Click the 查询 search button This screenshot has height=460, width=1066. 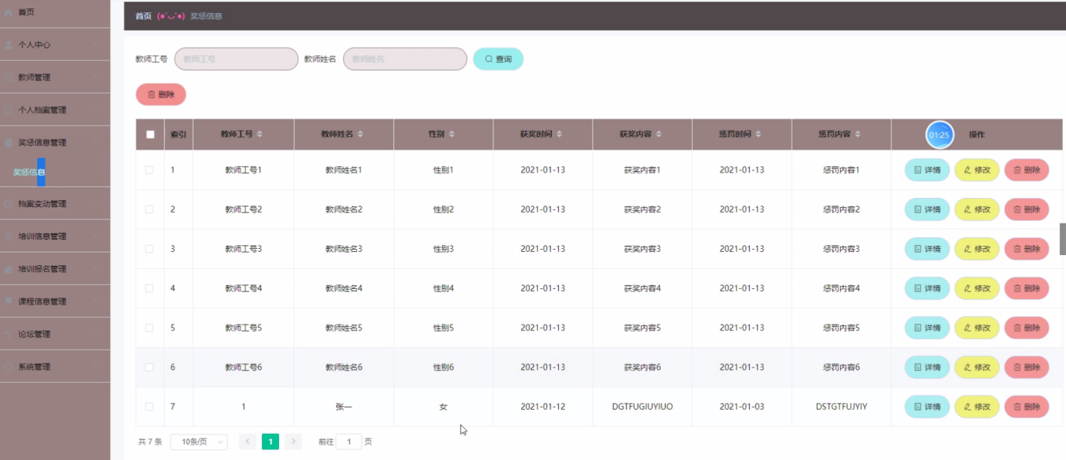pos(498,59)
